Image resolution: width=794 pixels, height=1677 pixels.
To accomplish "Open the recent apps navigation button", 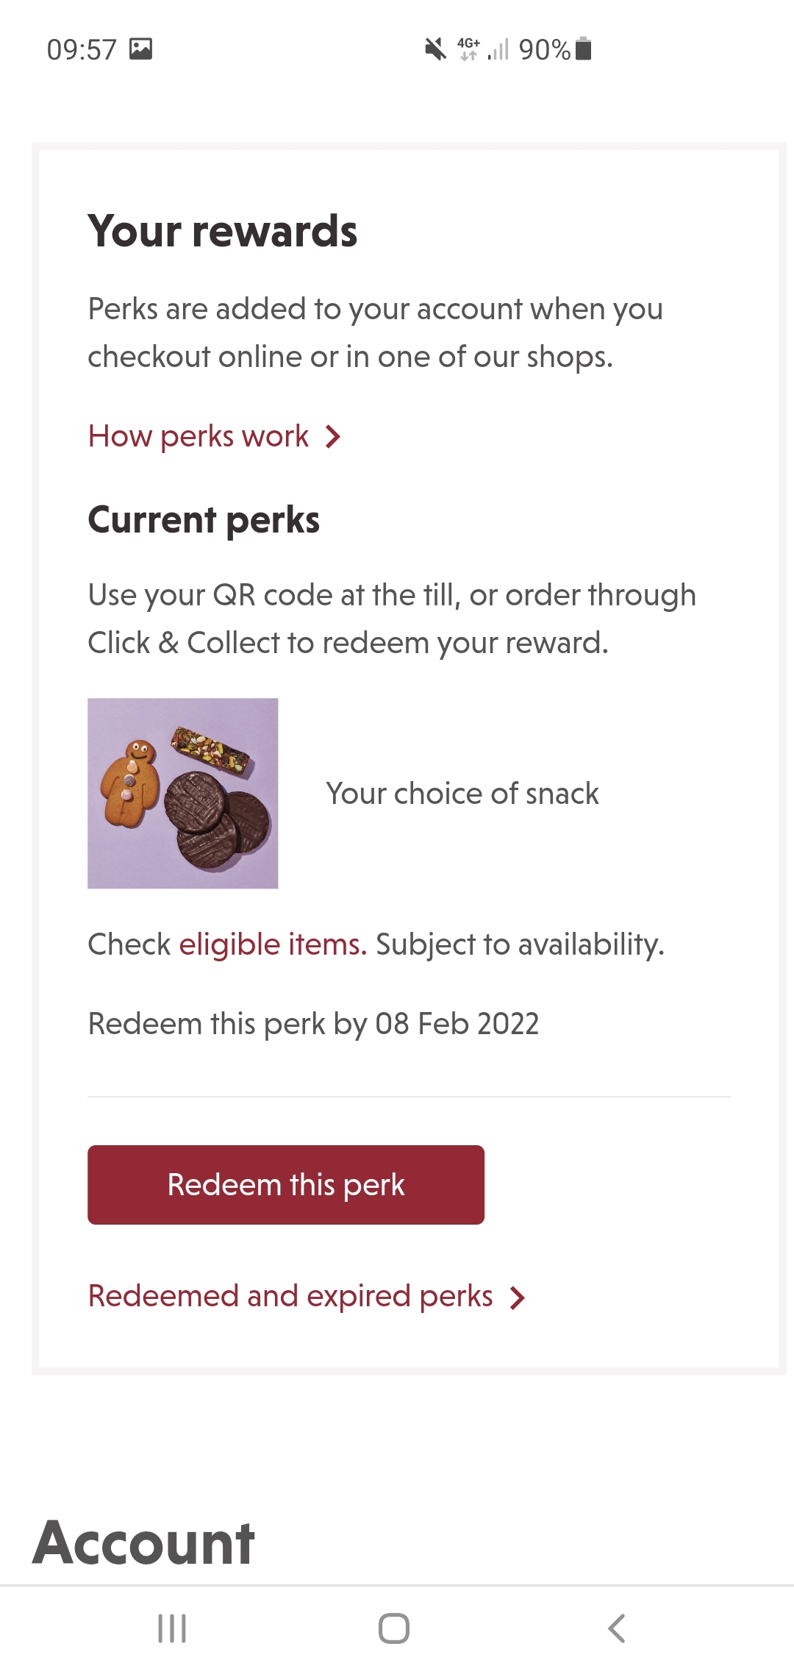I will (172, 1628).
